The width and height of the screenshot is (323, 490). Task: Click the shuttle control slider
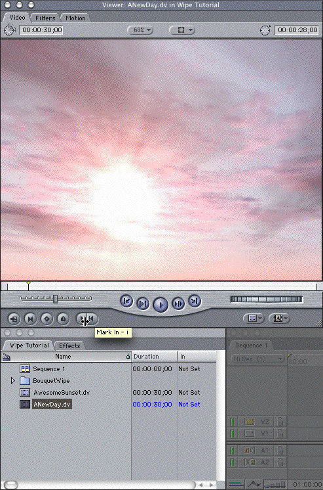[56, 299]
